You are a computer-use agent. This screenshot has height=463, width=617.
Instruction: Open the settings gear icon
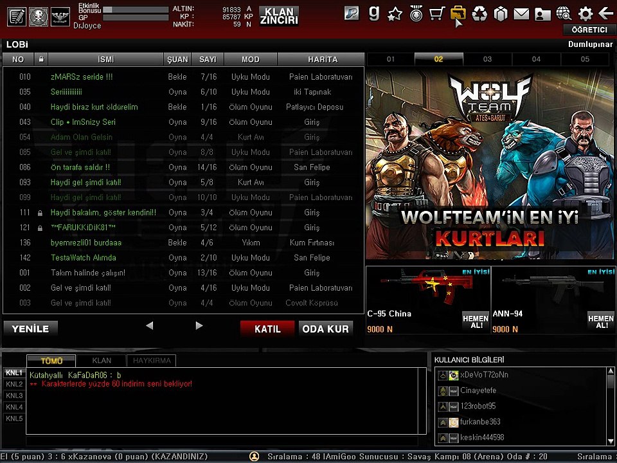coord(585,14)
